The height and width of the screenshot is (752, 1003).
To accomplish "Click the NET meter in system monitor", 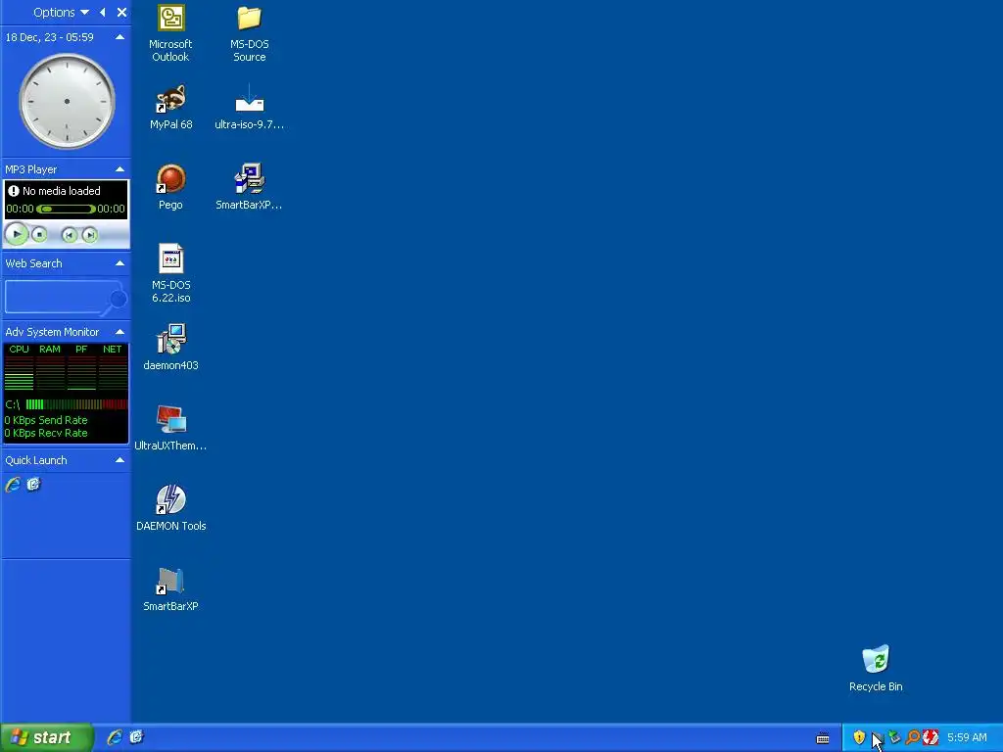I will tap(113, 367).
